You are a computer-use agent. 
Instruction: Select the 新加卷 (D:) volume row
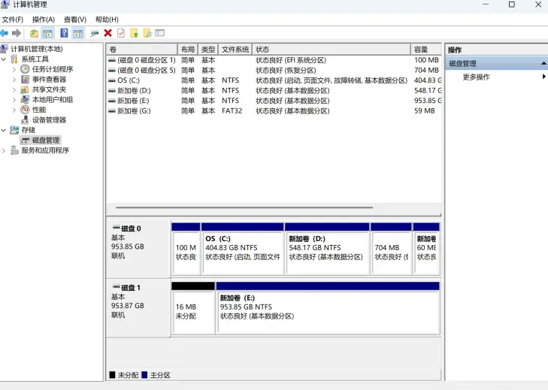274,90
